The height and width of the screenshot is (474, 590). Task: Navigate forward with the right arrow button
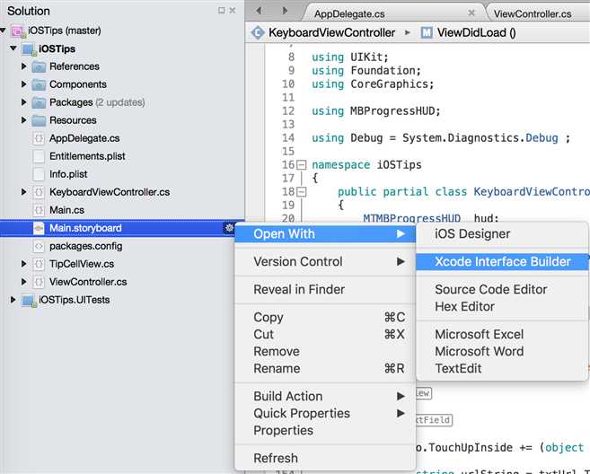(x=285, y=11)
